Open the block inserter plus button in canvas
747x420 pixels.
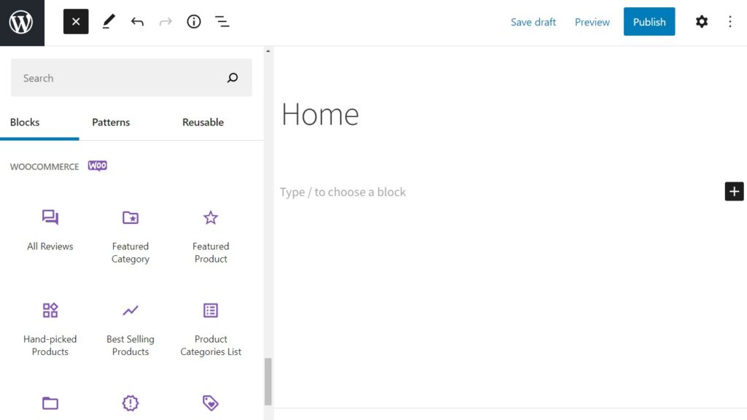coord(734,191)
